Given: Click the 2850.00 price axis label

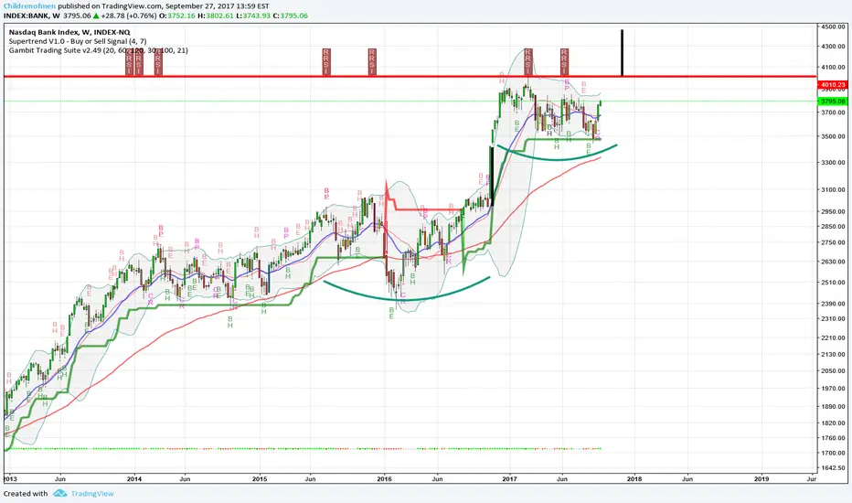Looking at the screenshot, I should pos(834,226).
